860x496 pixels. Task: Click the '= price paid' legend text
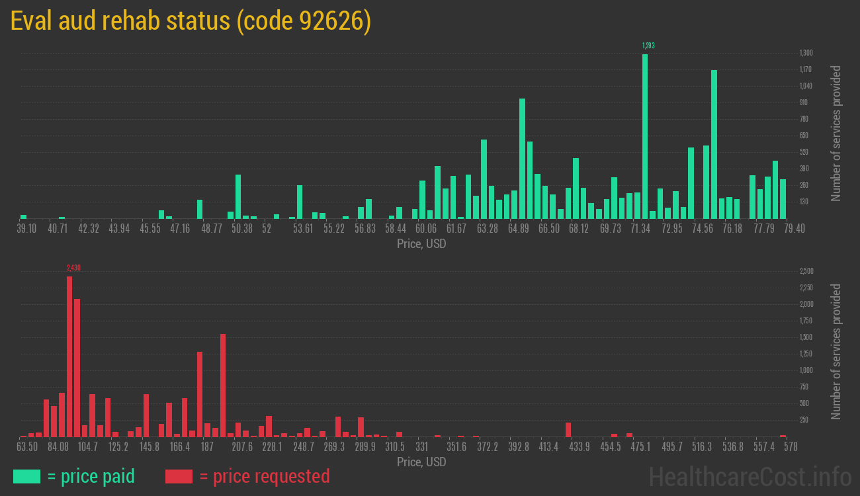pos(91,476)
